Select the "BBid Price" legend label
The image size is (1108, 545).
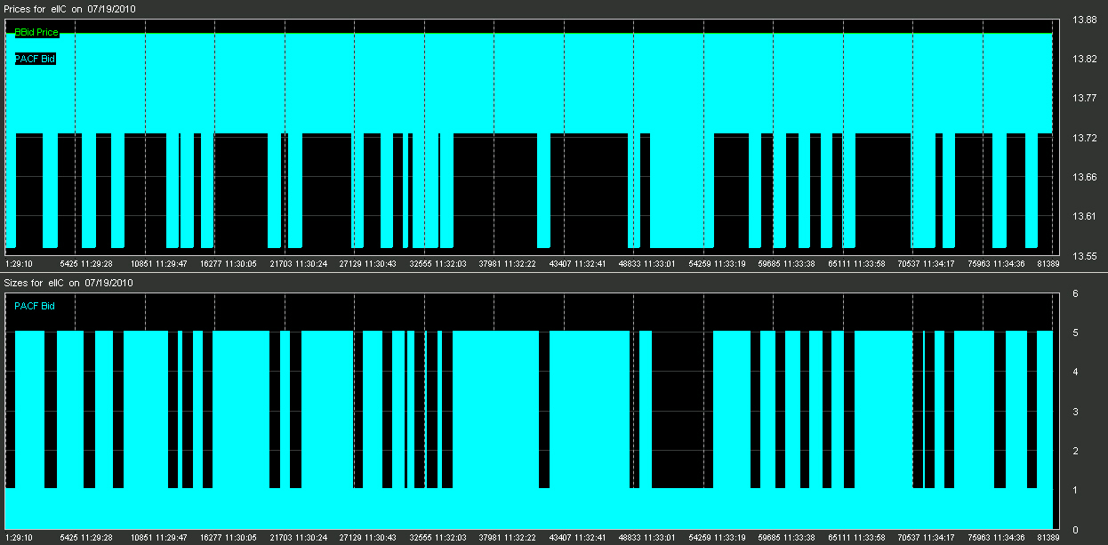(x=36, y=33)
